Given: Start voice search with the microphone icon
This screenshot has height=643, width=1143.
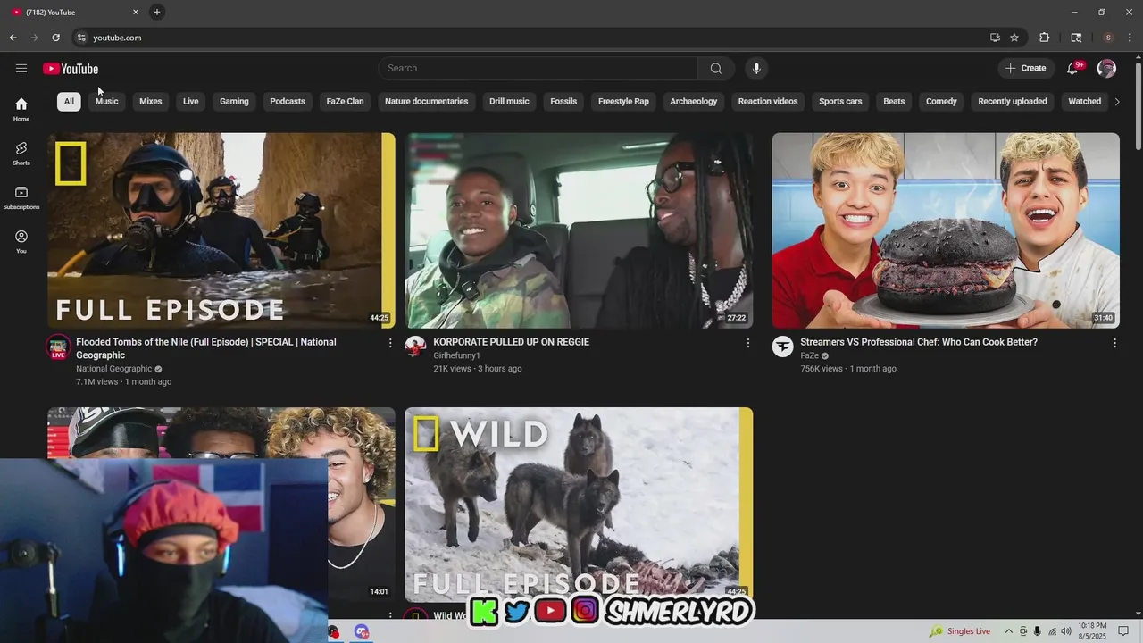Looking at the screenshot, I should click(x=756, y=69).
